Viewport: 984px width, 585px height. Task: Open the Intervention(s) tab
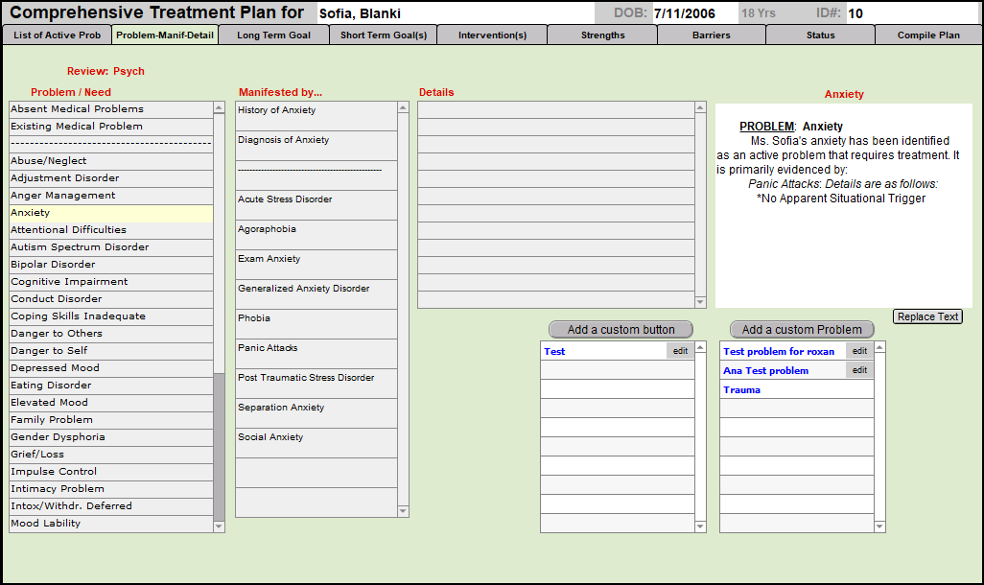point(492,35)
